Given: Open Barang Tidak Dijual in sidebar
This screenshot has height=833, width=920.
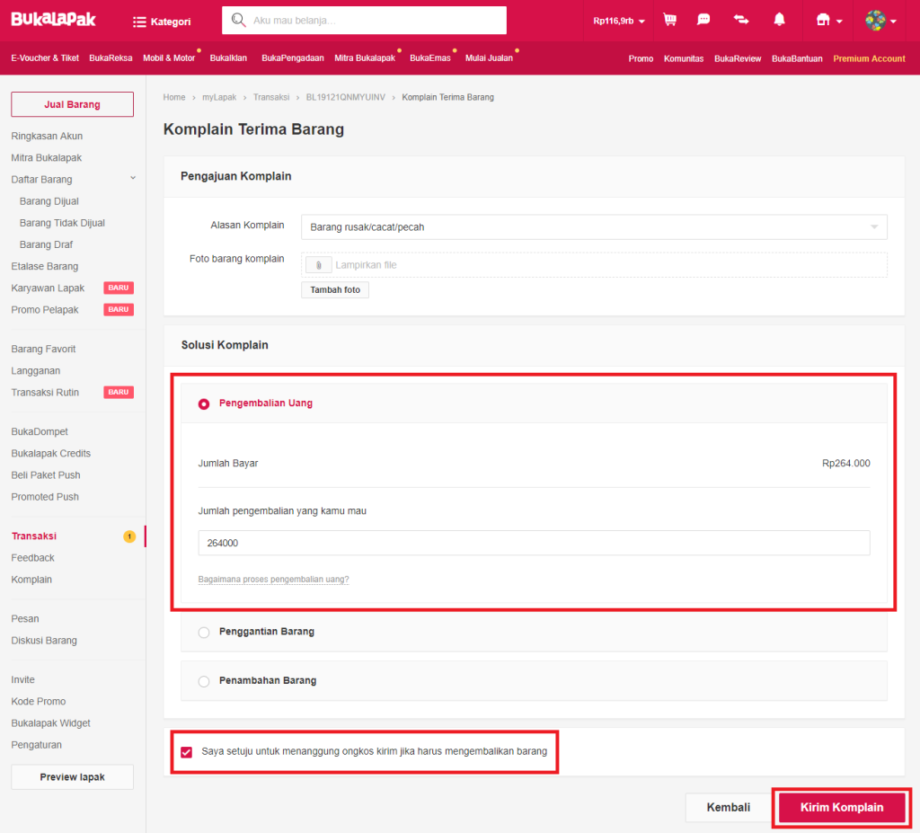Looking at the screenshot, I should tap(62, 223).
